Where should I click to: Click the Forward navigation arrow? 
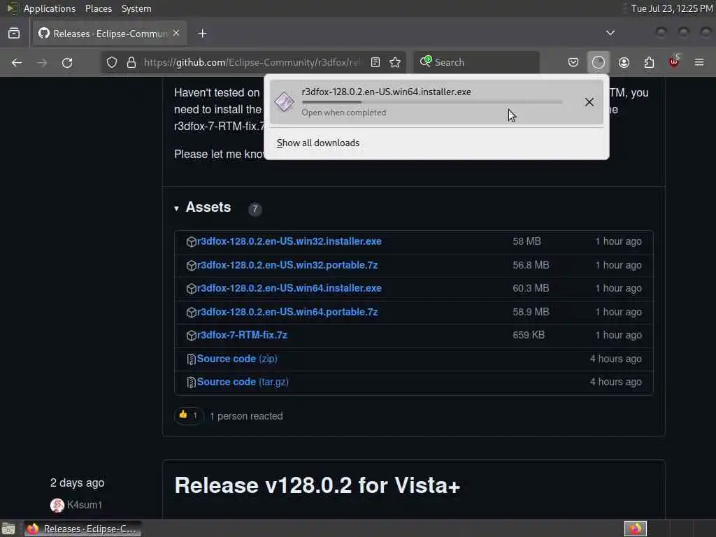[x=42, y=62]
